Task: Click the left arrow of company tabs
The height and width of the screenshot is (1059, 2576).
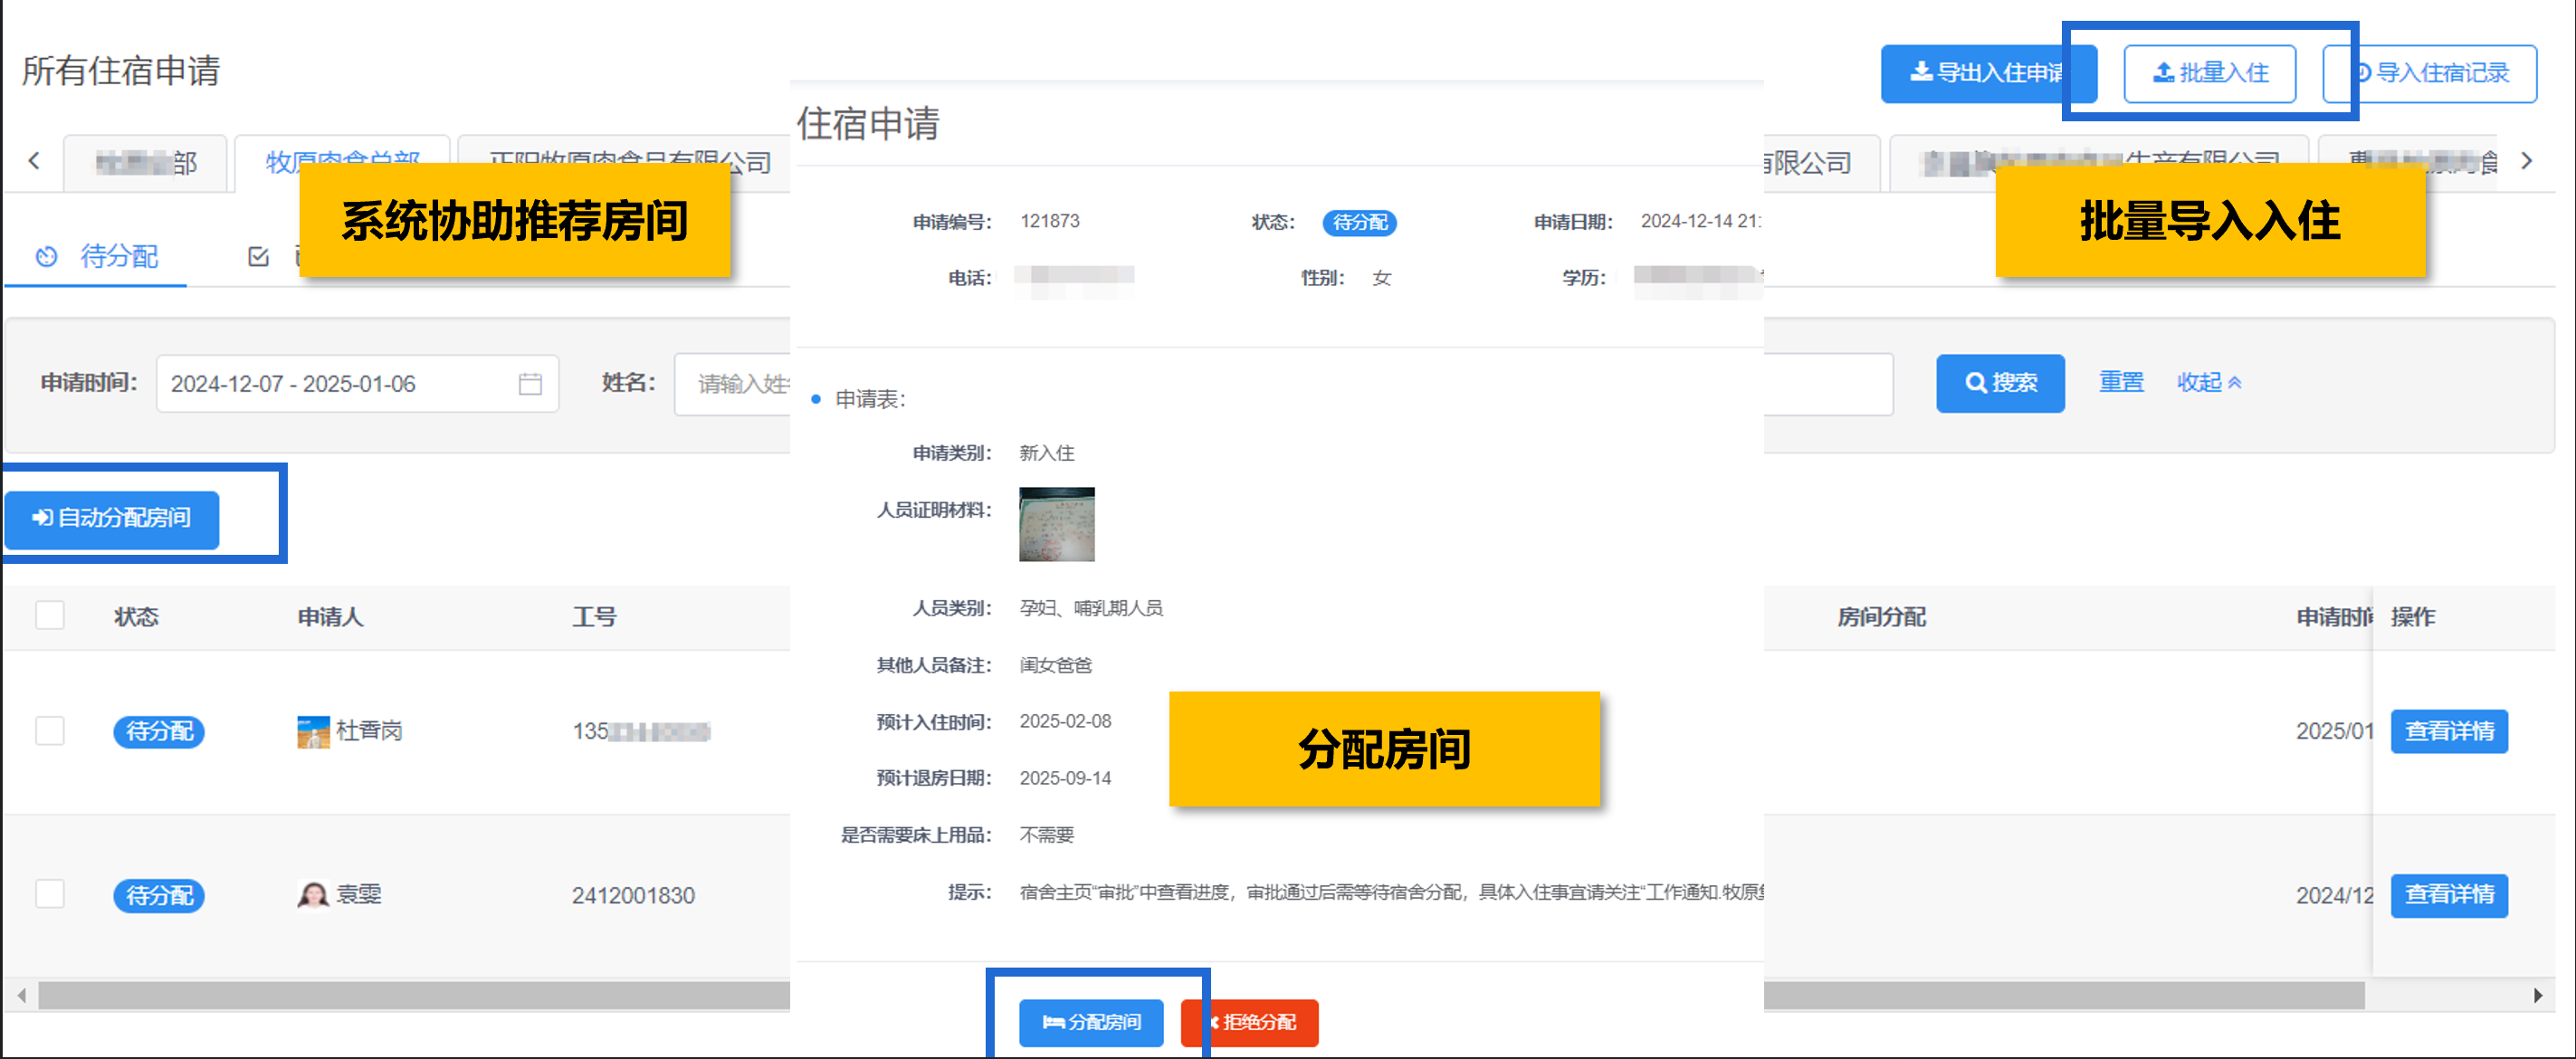Action: coord(34,161)
